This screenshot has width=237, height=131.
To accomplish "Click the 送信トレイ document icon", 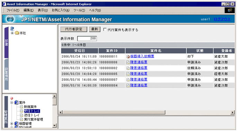I will [21, 115].
